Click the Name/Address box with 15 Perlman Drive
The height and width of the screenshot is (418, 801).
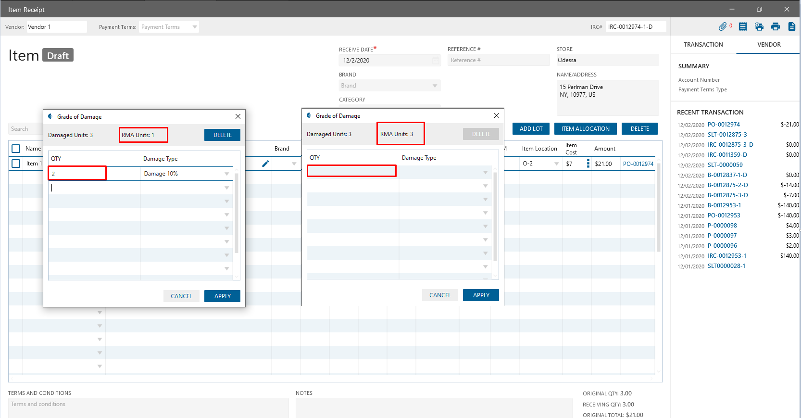608,98
